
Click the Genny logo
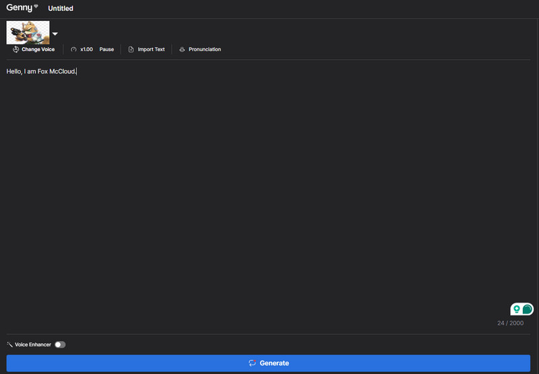coord(19,8)
